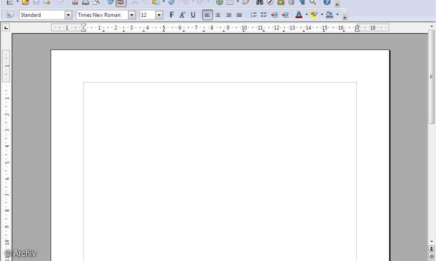The height and width of the screenshot is (261, 436).
Task: Open a file with the folder icon
Action: point(25,2)
